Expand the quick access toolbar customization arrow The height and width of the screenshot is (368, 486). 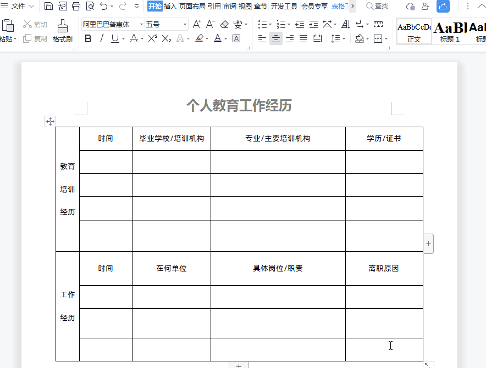coord(136,6)
